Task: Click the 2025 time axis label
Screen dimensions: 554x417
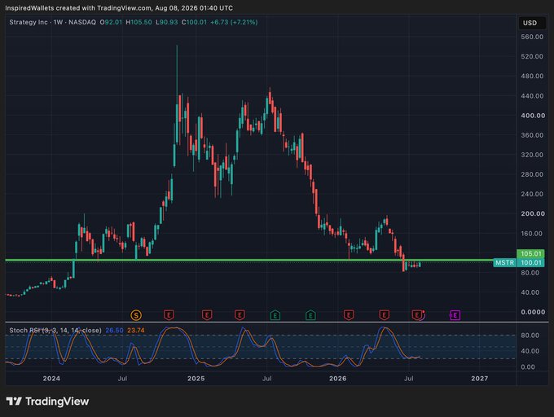Action: pos(196,379)
